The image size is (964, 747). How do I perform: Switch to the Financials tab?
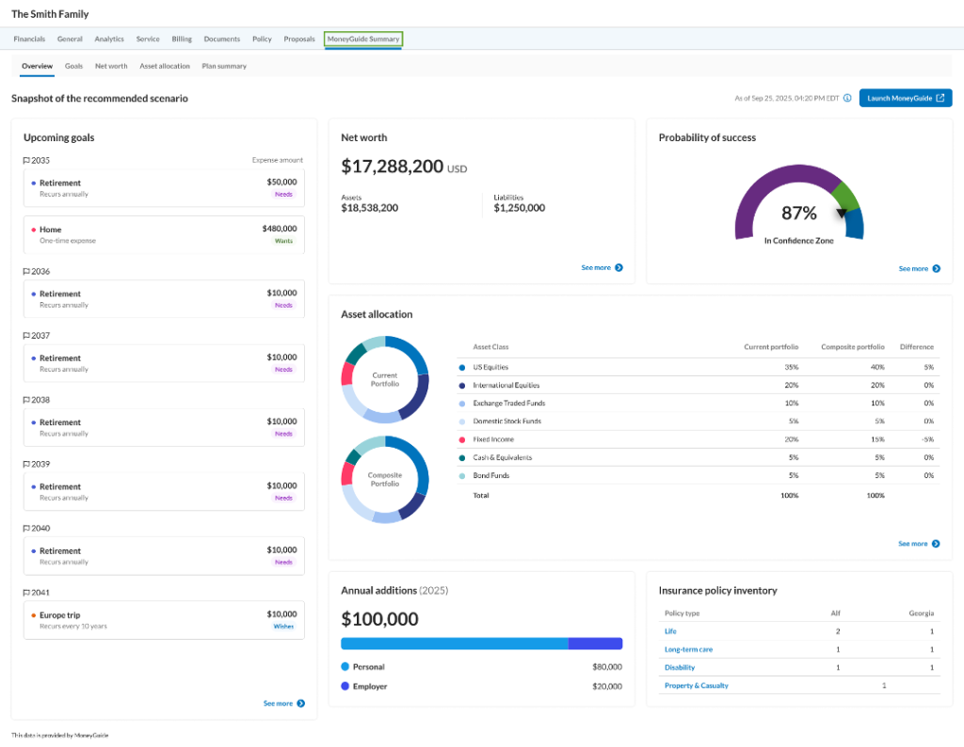[29, 40]
